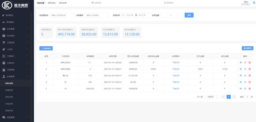Viewport: 256px width, 122px height.
Task: Click the 添加合同 button
Action: coord(46,48)
